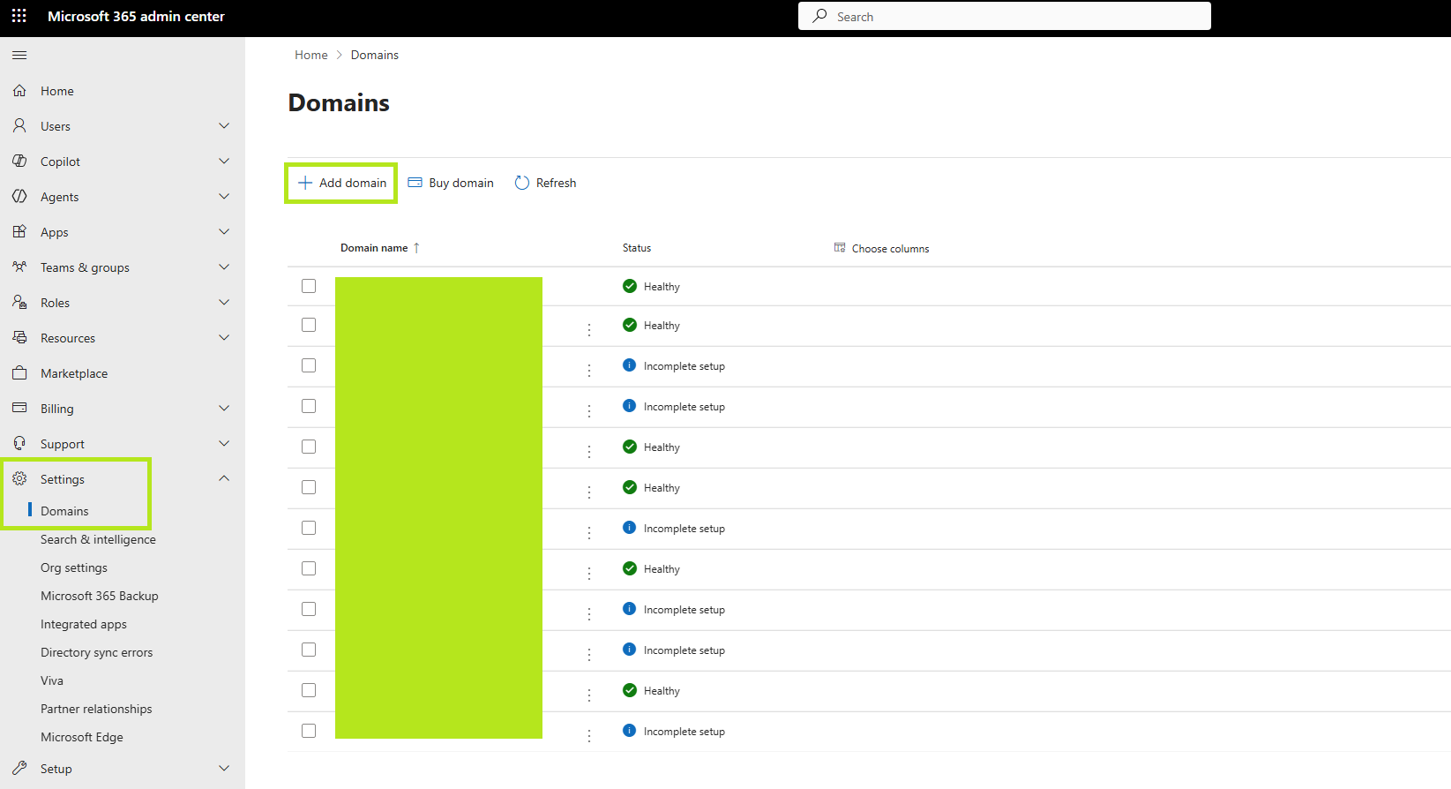Open the Viva settings page
Image resolution: width=1451 pixels, height=789 pixels.
tap(52, 680)
